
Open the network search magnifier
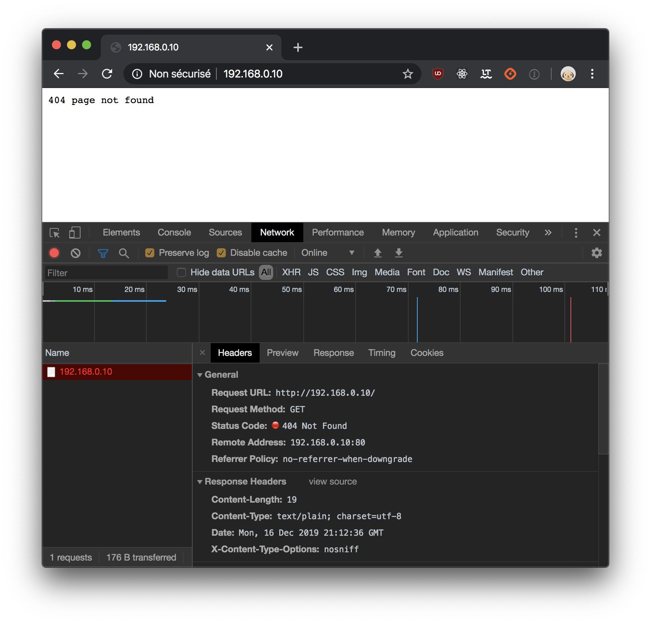point(124,253)
